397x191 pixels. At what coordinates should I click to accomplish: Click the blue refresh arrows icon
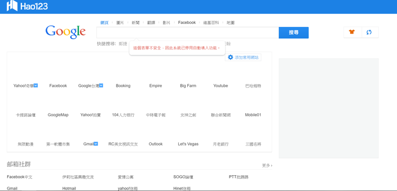point(369,33)
